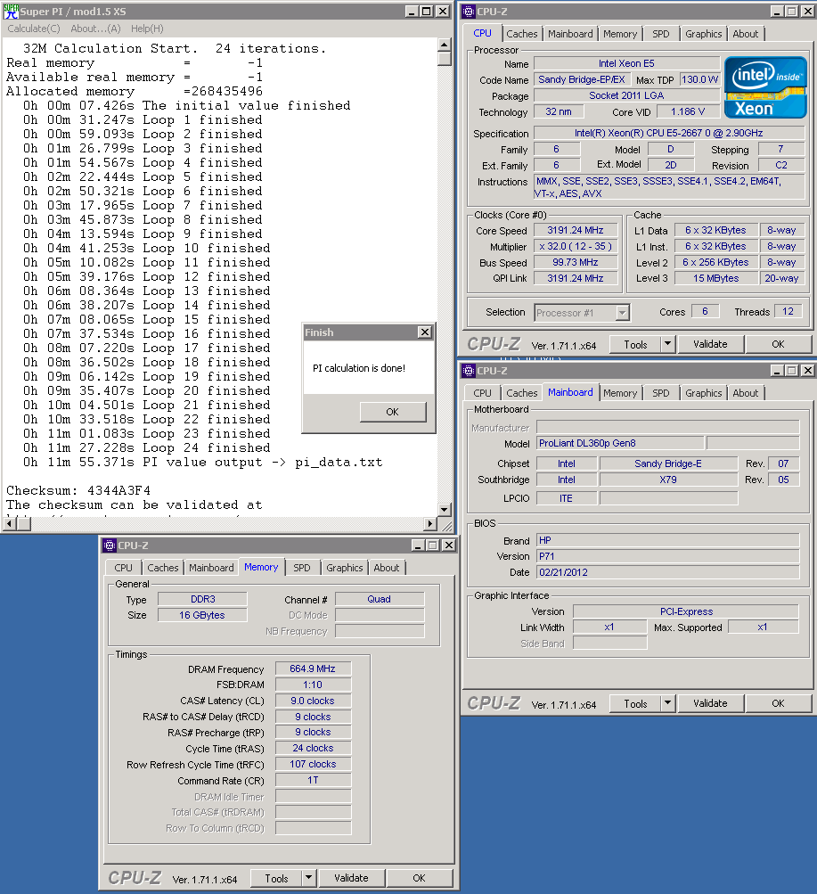The height and width of the screenshot is (894, 817).
Task: Click CPU-Z icon in Mainboard window title bar
Action: pos(469,371)
